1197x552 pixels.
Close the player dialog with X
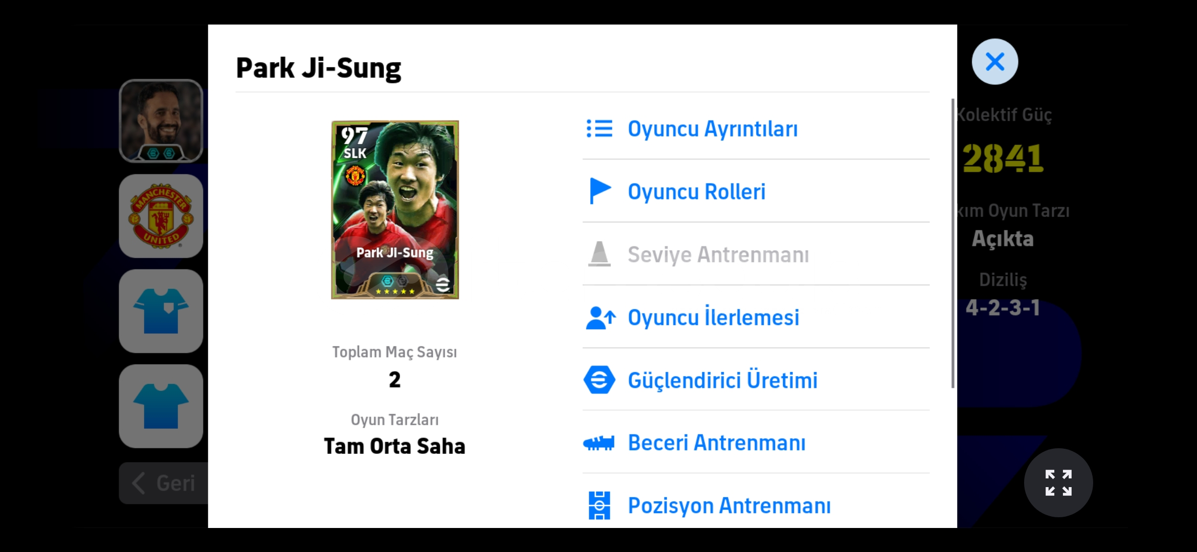click(x=995, y=62)
